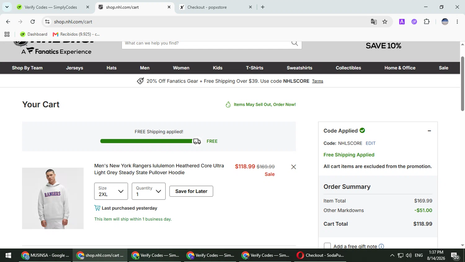
Task: Open the Quantity dropdown
Action: pyautogui.click(x=148, y=191)
